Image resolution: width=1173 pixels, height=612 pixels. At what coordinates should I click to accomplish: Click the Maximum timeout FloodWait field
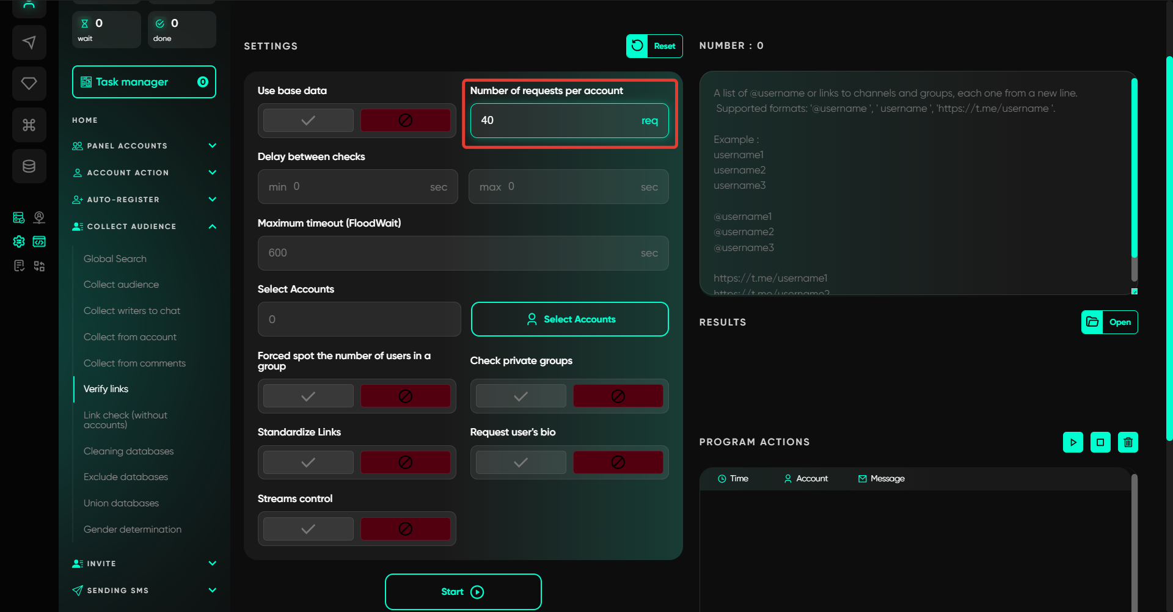click(x=452, y=253)
